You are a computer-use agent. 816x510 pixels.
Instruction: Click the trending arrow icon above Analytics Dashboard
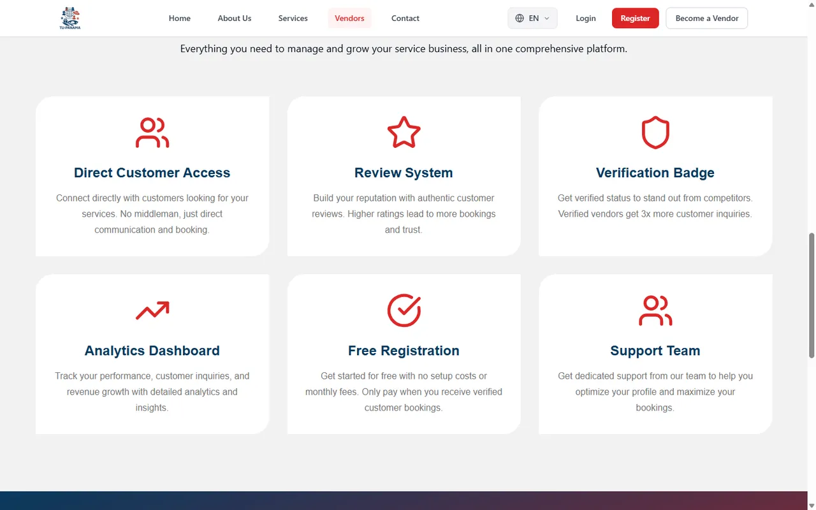(152, 310)
